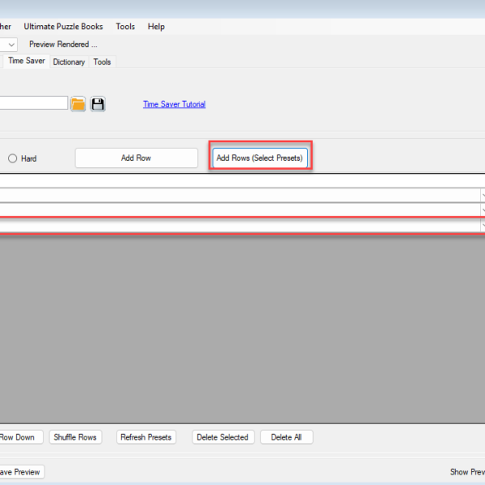485x485 pixels.
Task: Select the Time Saver tab
Action: pos(27,61)
